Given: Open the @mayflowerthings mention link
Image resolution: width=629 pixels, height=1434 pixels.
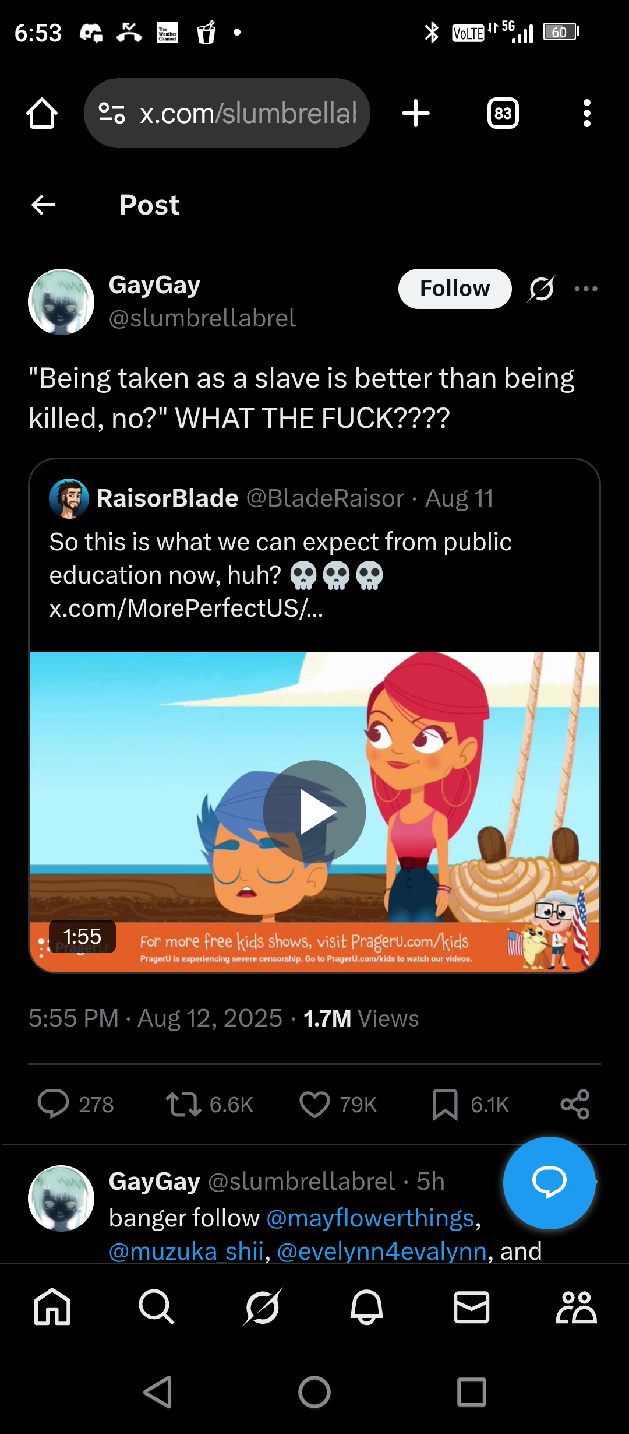Looking at the screenshot, I should pyautogui.click(x=370, y=1218).
